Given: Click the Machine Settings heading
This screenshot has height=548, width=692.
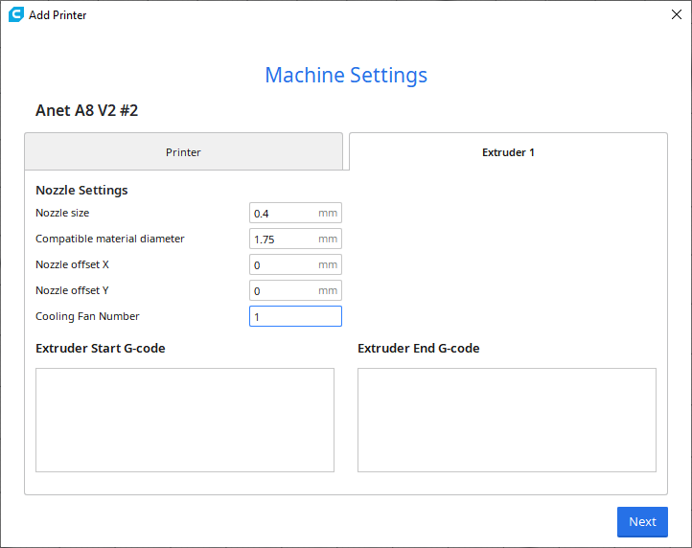Looking at the screenshot, I should [346, 75].
